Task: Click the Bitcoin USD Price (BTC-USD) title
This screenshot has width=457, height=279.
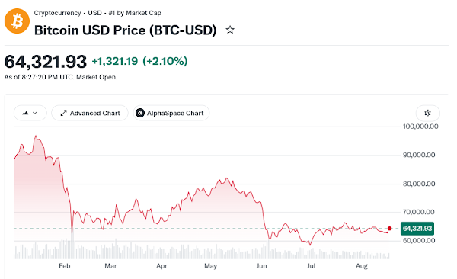Action: 126,30
